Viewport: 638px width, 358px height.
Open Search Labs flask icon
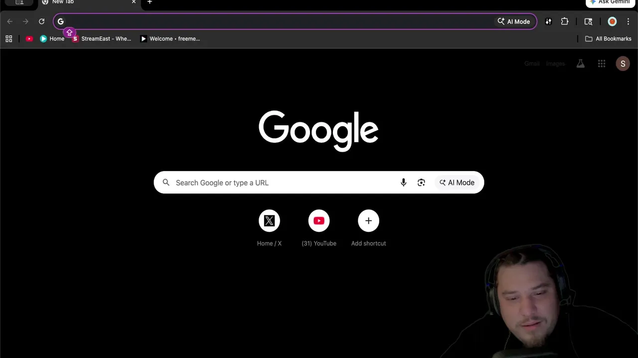(581, 64)
